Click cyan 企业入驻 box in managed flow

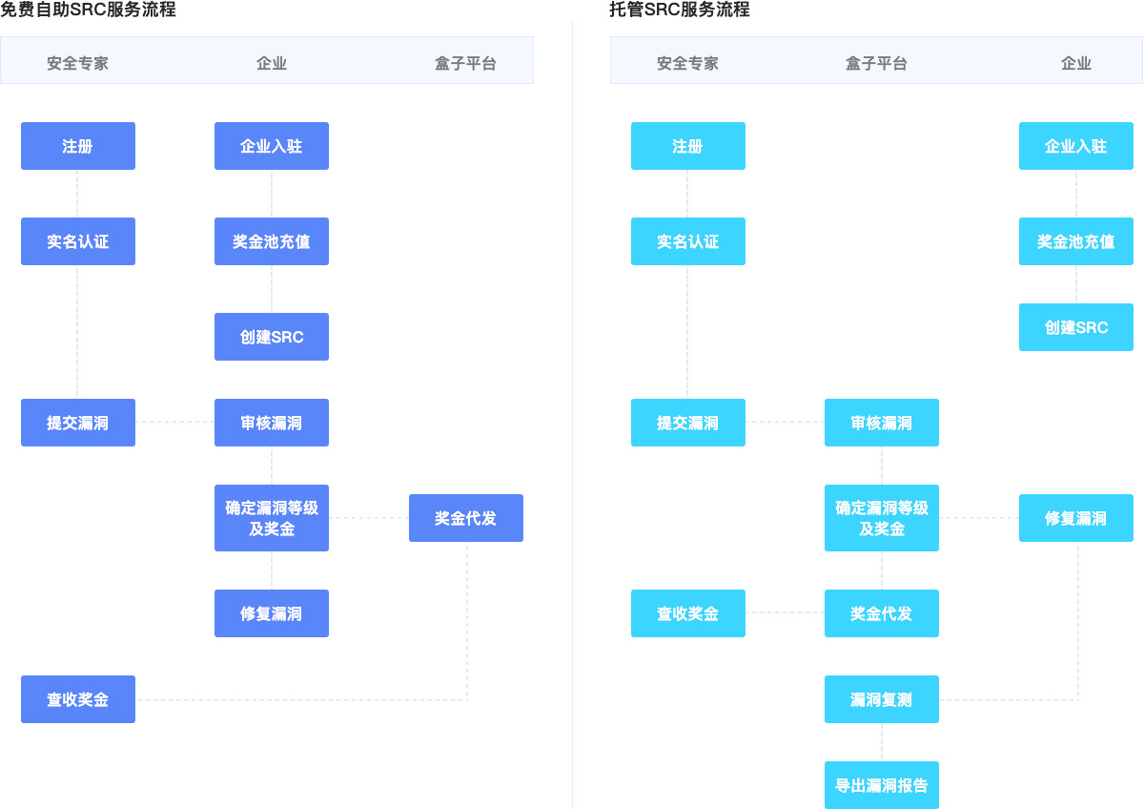point(1075,146)
